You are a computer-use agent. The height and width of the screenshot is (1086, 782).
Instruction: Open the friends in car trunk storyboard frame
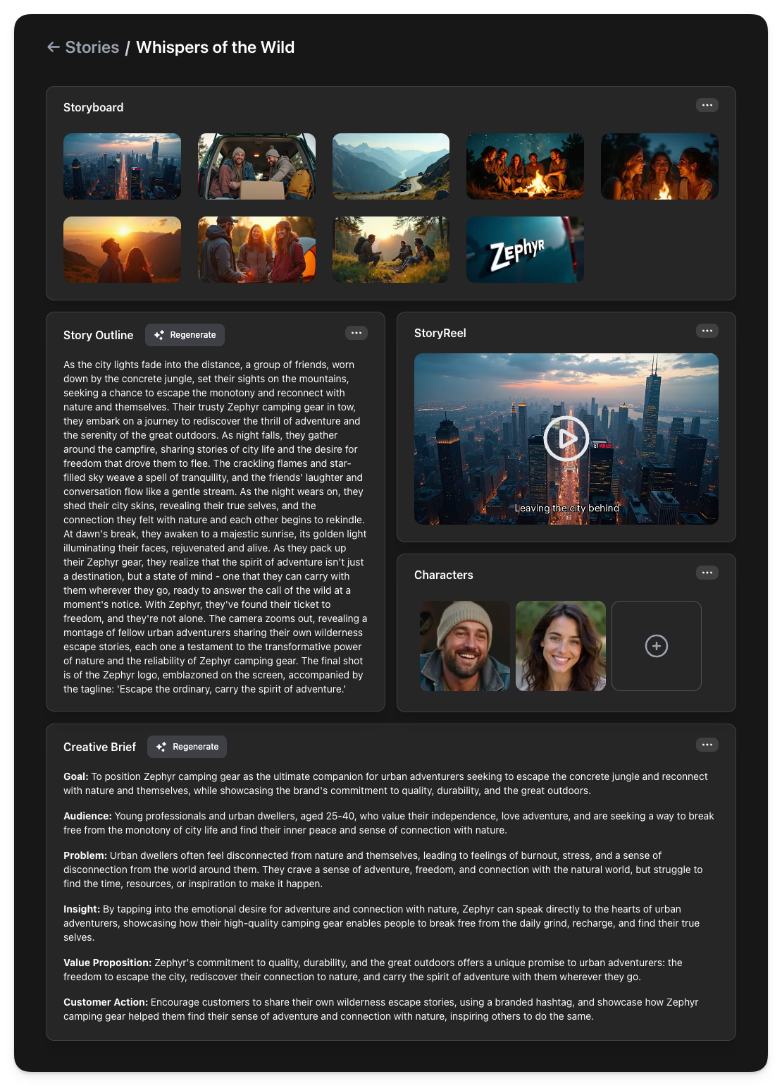point(256,166)
